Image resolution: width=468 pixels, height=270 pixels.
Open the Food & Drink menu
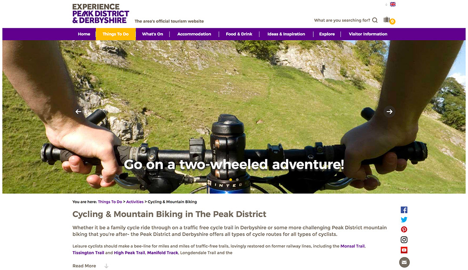pyautogui.click(x=239, y=34)
